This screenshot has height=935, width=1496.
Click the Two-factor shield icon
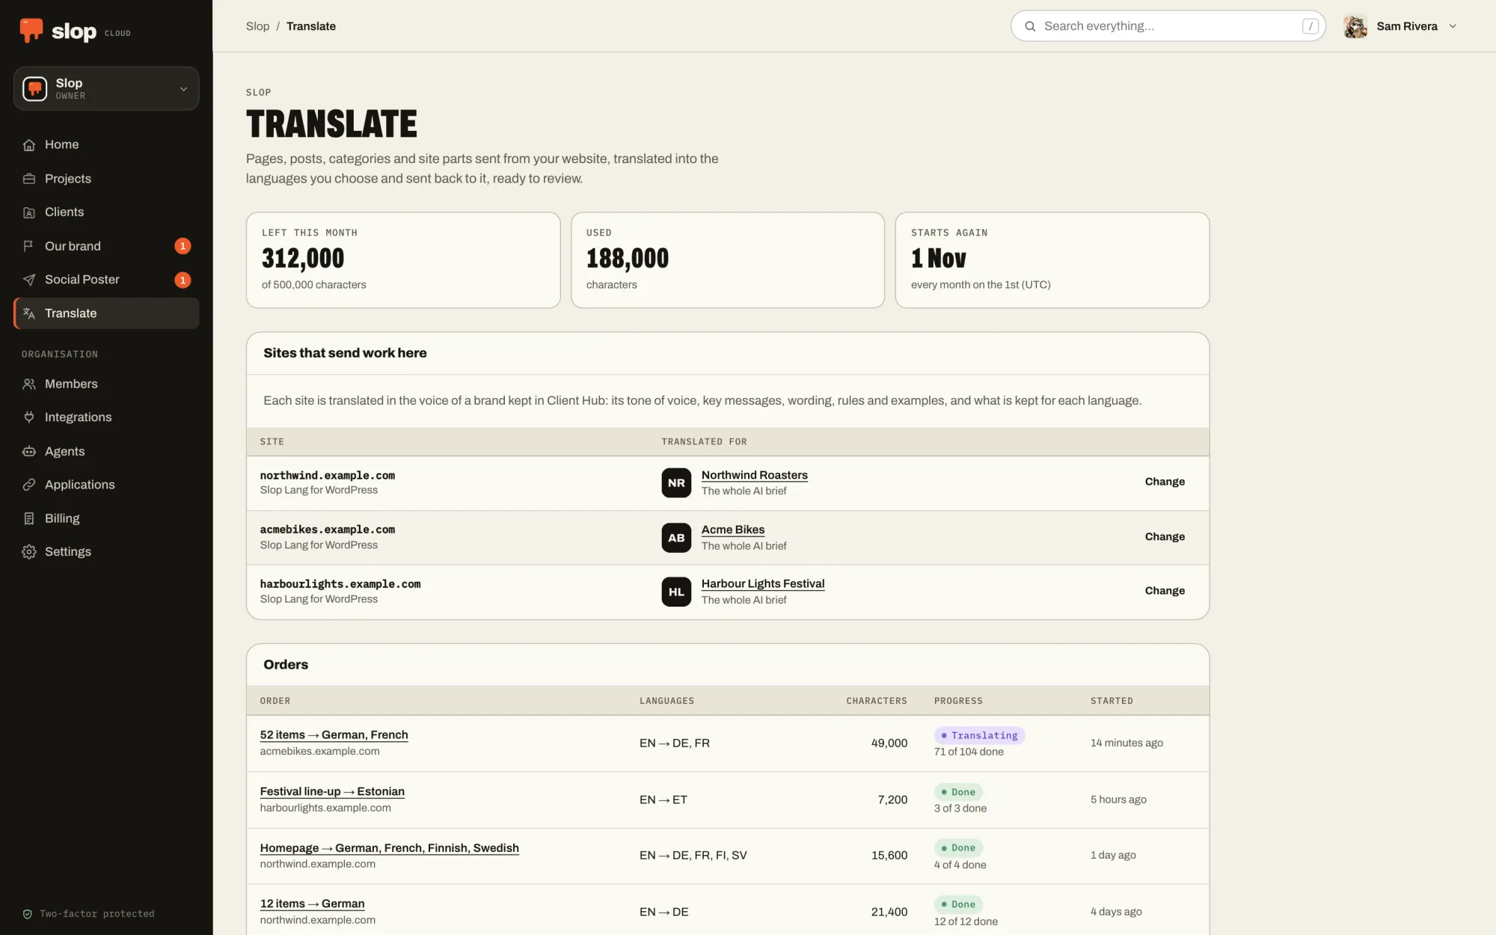click(x=28, y=914)
